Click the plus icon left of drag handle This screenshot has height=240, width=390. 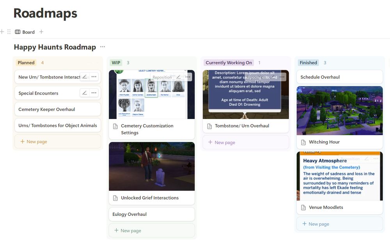coord(2,32)
